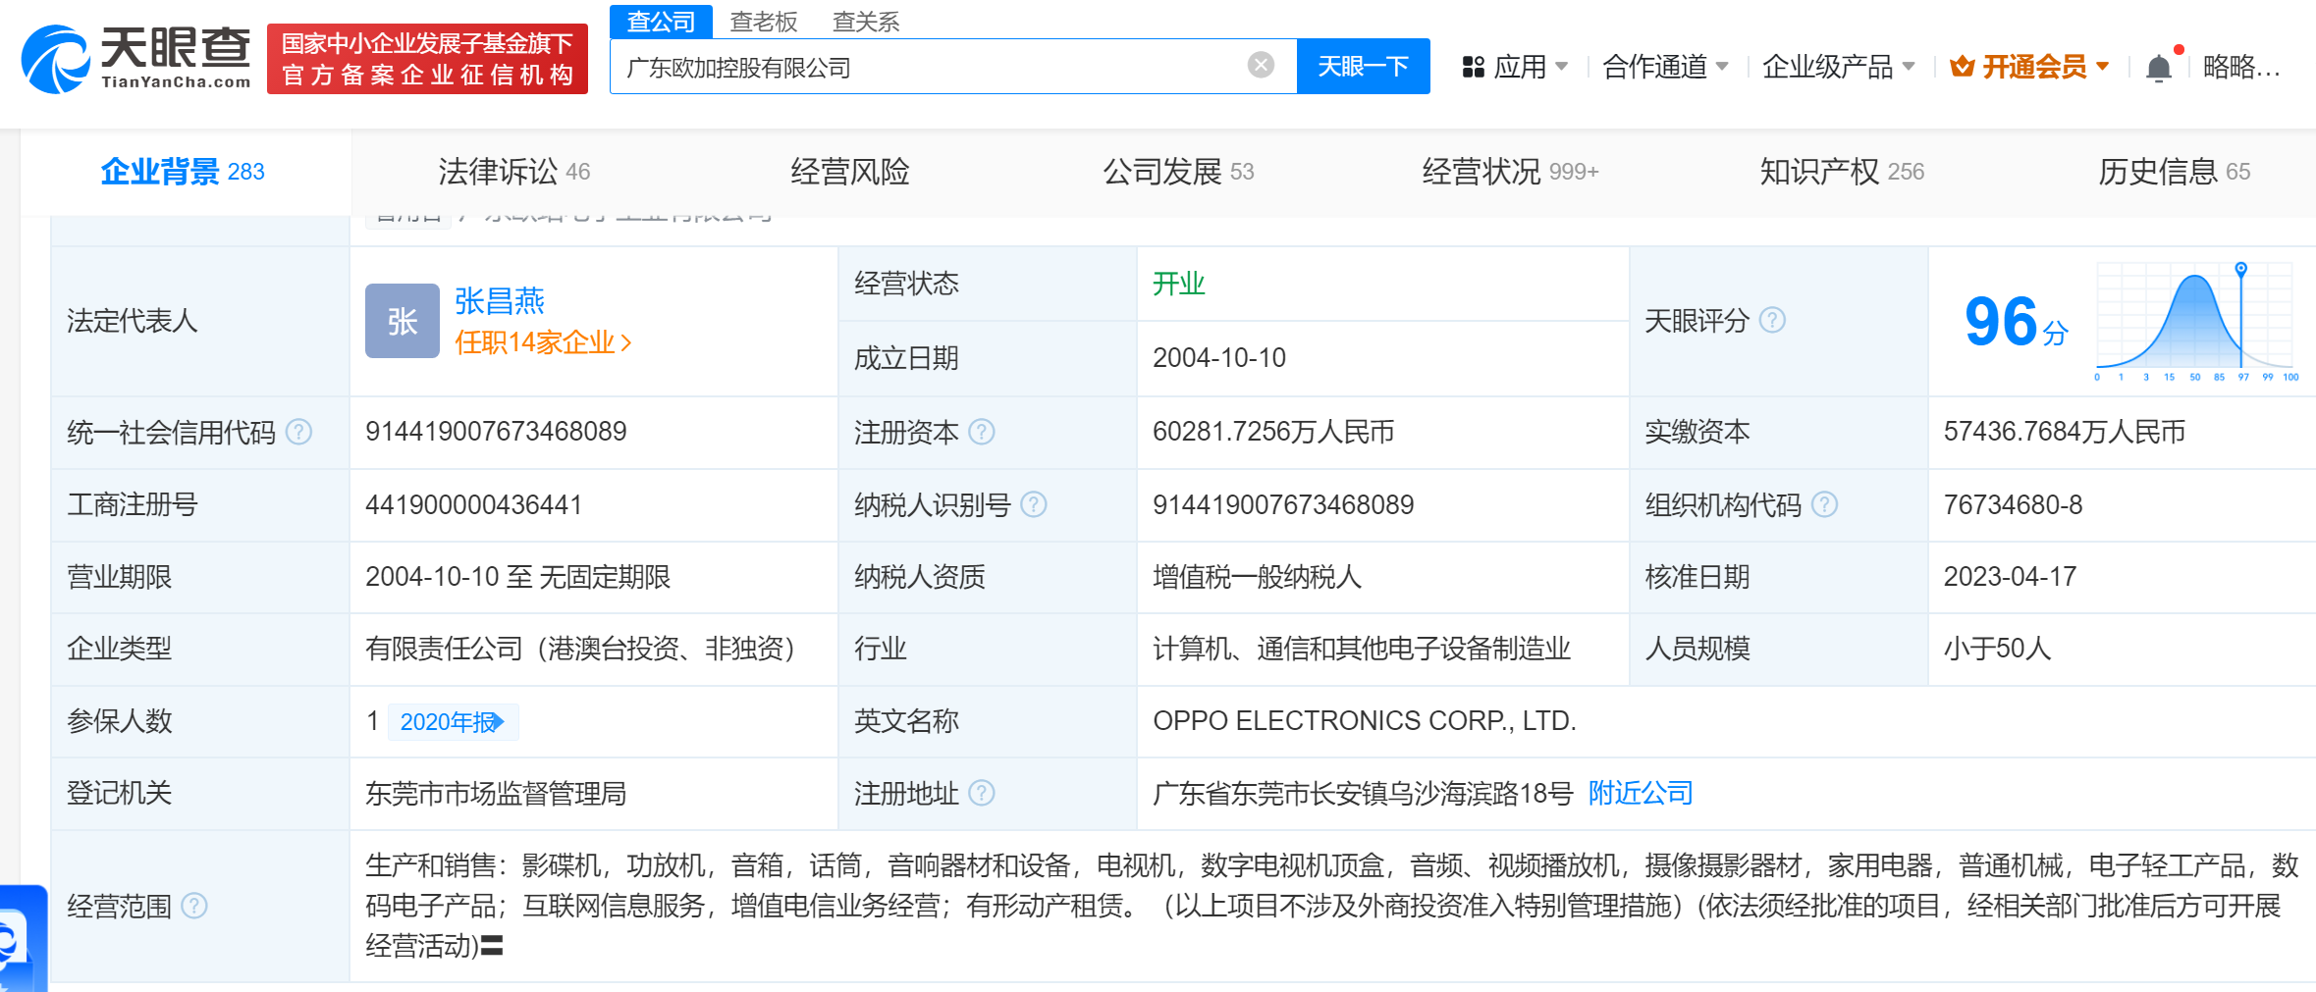Click the help icon beside 经营范围
Image resolution: width=2316 pixels, height=992 pixels.
coord(194,906)
